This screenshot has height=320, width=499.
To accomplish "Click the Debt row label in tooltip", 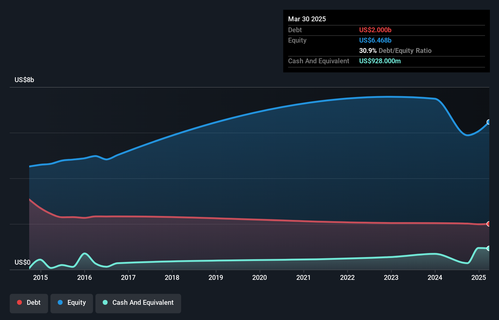I will click(x=295, y=30).
